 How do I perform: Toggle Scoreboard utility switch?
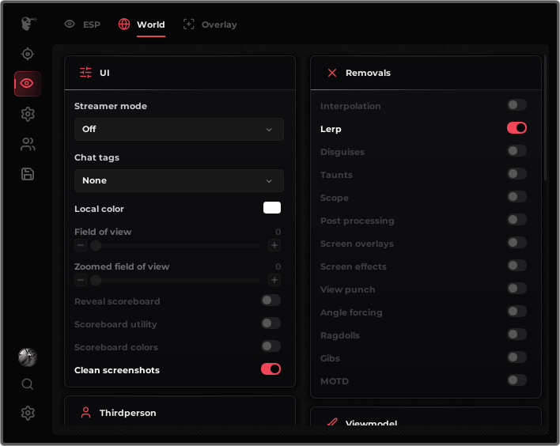click(x=271, y=323)
